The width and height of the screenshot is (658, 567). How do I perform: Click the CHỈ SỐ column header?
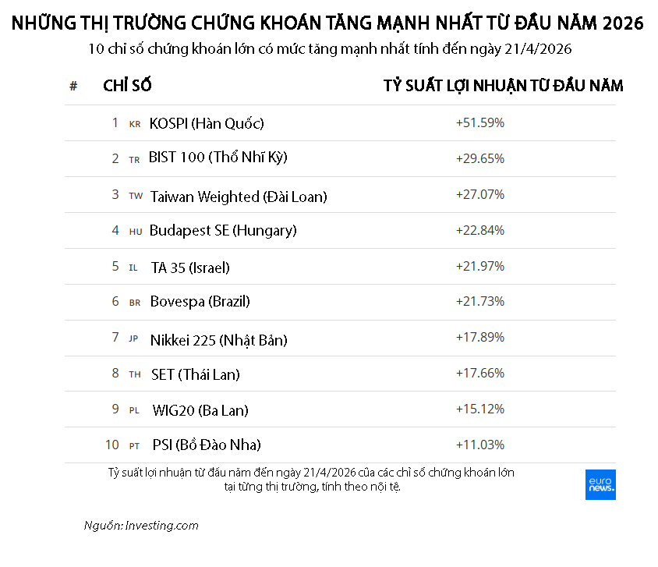point(127,86)
